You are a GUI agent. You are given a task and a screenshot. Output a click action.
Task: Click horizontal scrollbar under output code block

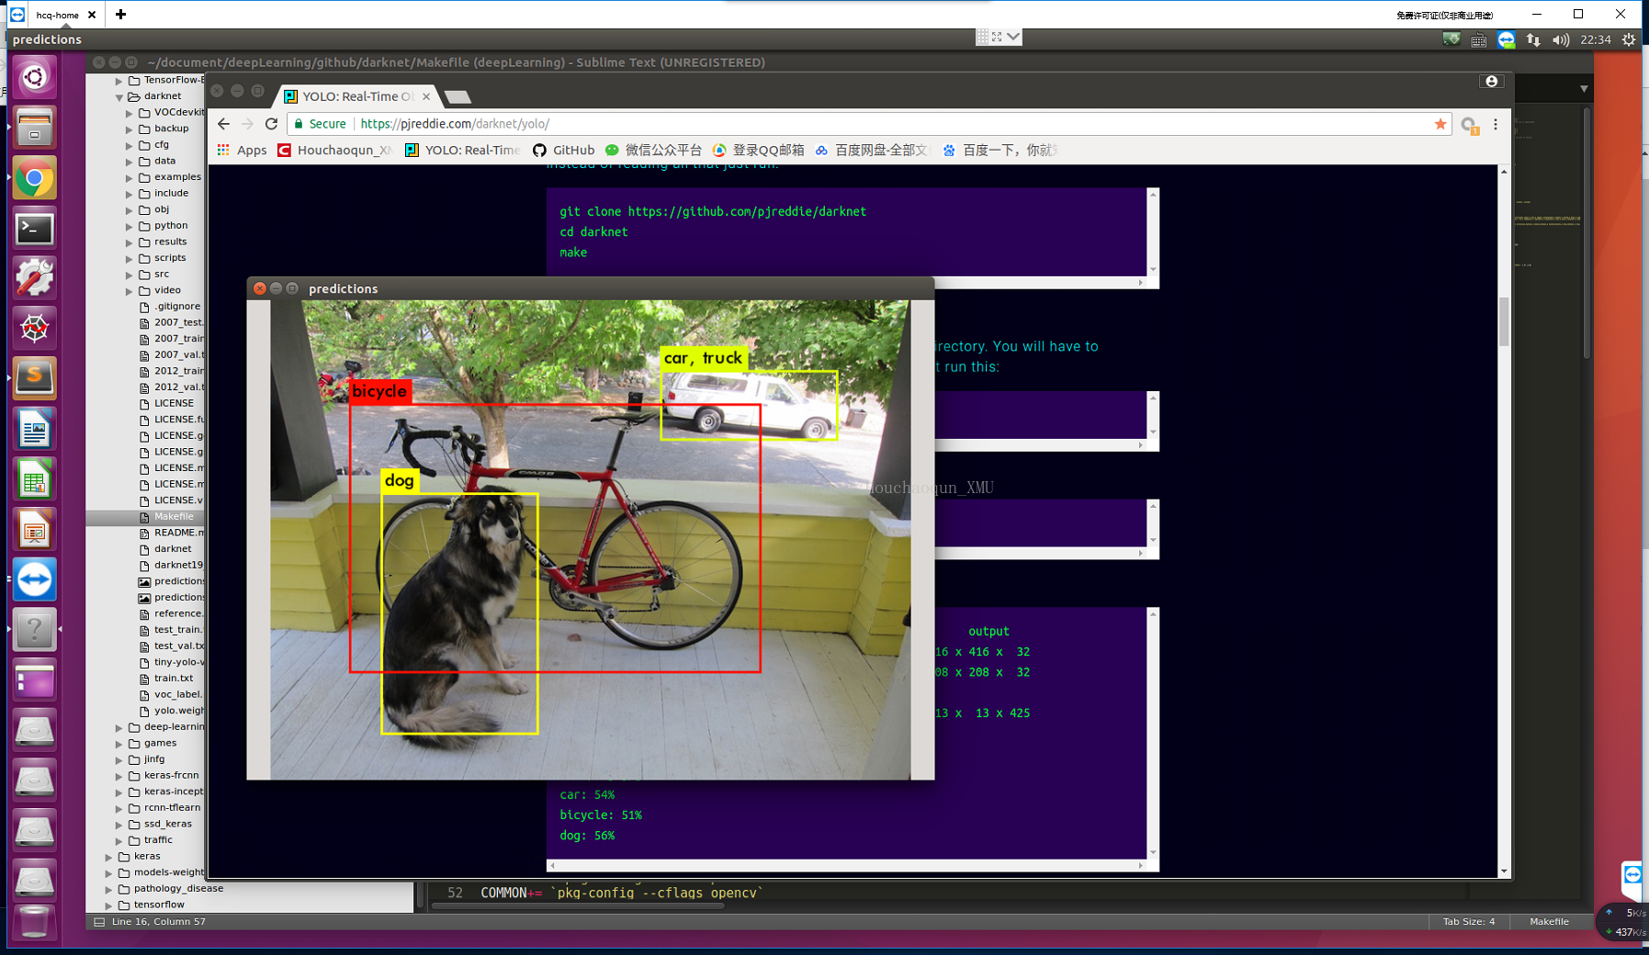846,865
